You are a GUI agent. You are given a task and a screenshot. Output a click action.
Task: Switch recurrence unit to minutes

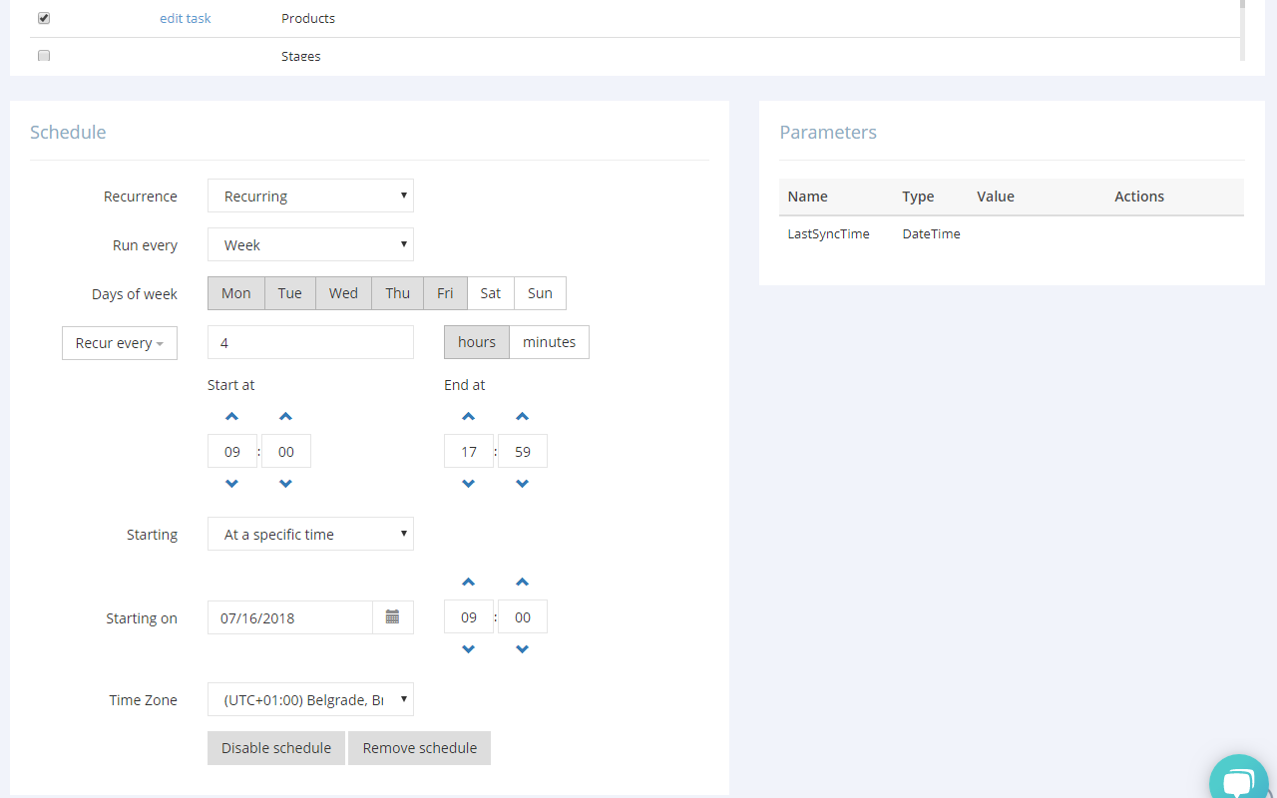coord(549,342)
